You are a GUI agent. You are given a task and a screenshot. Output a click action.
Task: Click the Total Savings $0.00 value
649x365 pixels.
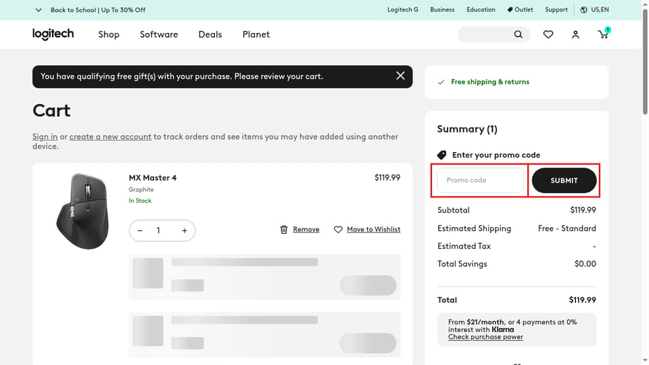585,264
